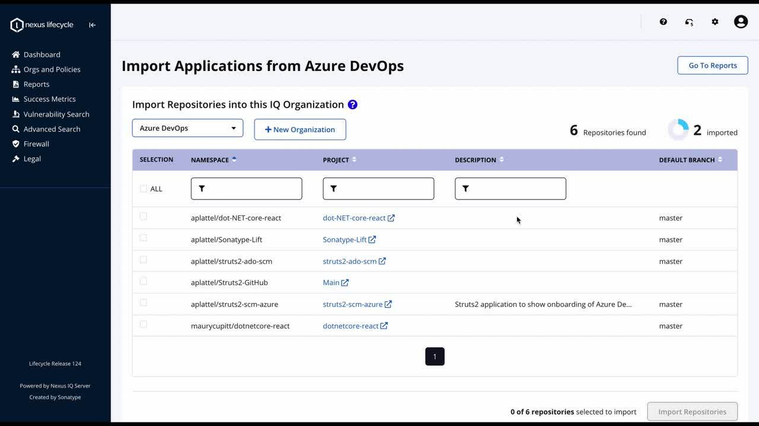Click the Vulnerability Search binoculars icon

(x=16, y=114)
